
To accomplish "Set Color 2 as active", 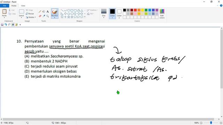I will (119, 14).
